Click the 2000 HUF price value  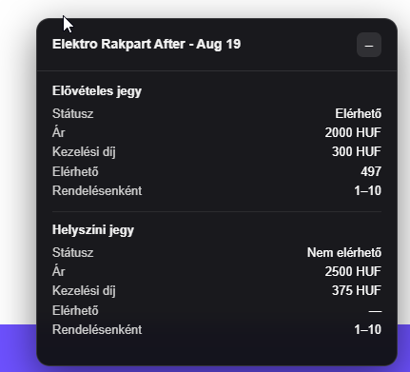tap(353, 132)
